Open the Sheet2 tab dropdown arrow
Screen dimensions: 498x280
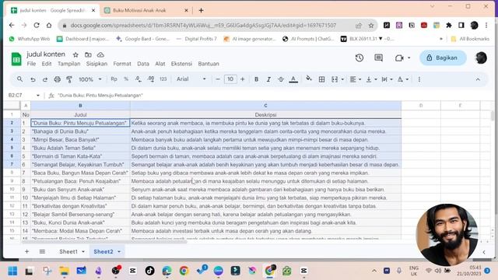119,252
